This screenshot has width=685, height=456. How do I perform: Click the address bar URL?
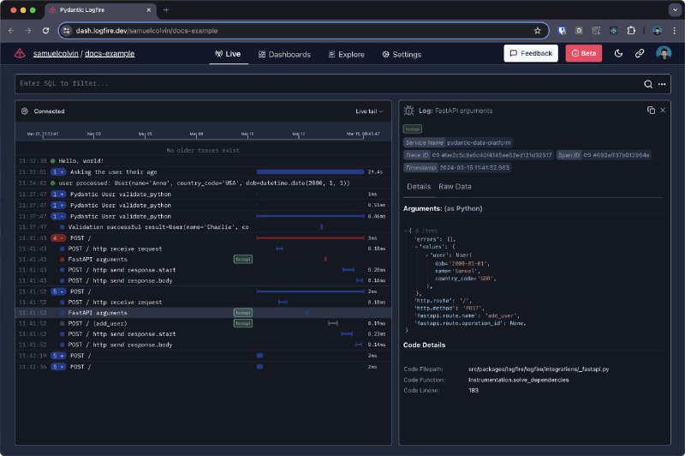click(x=146, y=31)
